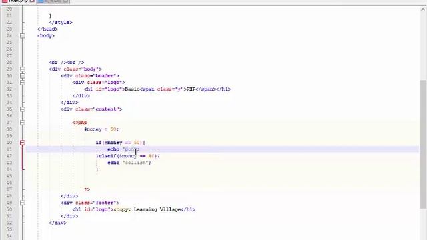
Task: Click line number 50 in the margin
Action: [9, 209]
